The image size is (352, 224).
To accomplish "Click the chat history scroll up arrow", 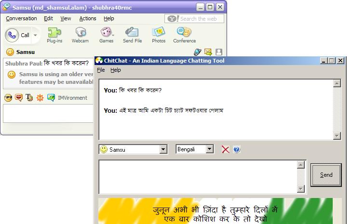I will pyautogui.click(x=337, y=83).
